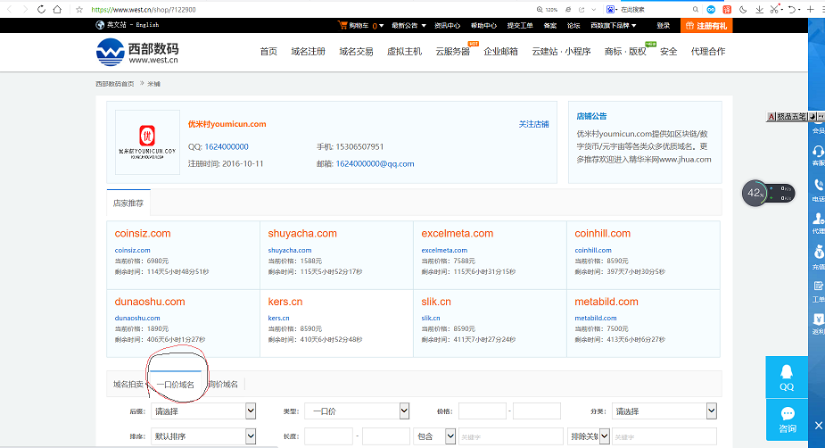The height and width of the screenshot is (448, 825).
Task: Toggle night mode with the moon icon
Action: 743,10
